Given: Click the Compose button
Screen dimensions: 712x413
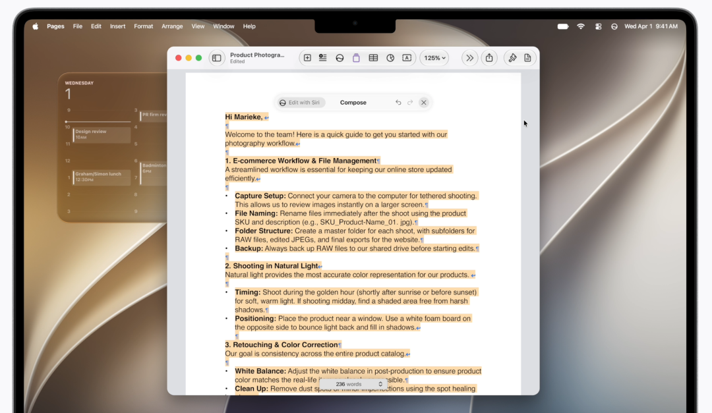Looking at the screenshot, I should (353, 103).
